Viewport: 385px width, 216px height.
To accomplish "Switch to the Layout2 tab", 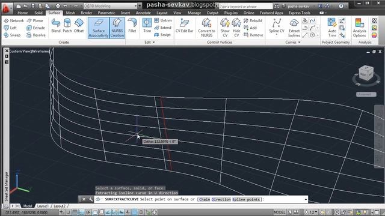I will tap(60, 206).
